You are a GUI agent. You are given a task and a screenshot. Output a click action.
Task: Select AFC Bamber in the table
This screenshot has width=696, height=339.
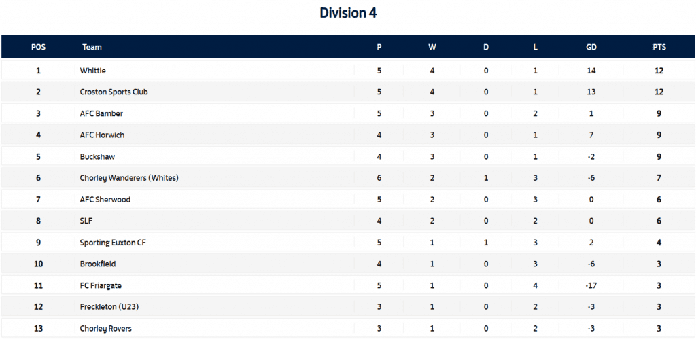pos(101,113)
